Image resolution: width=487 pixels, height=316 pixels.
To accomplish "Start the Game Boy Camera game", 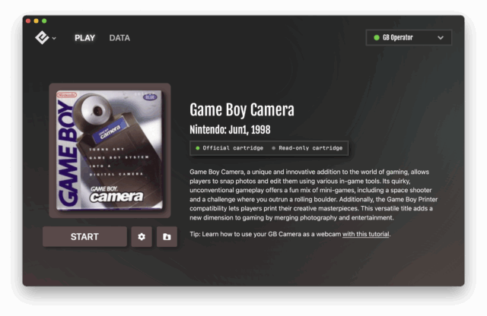I will pos(84,236).
